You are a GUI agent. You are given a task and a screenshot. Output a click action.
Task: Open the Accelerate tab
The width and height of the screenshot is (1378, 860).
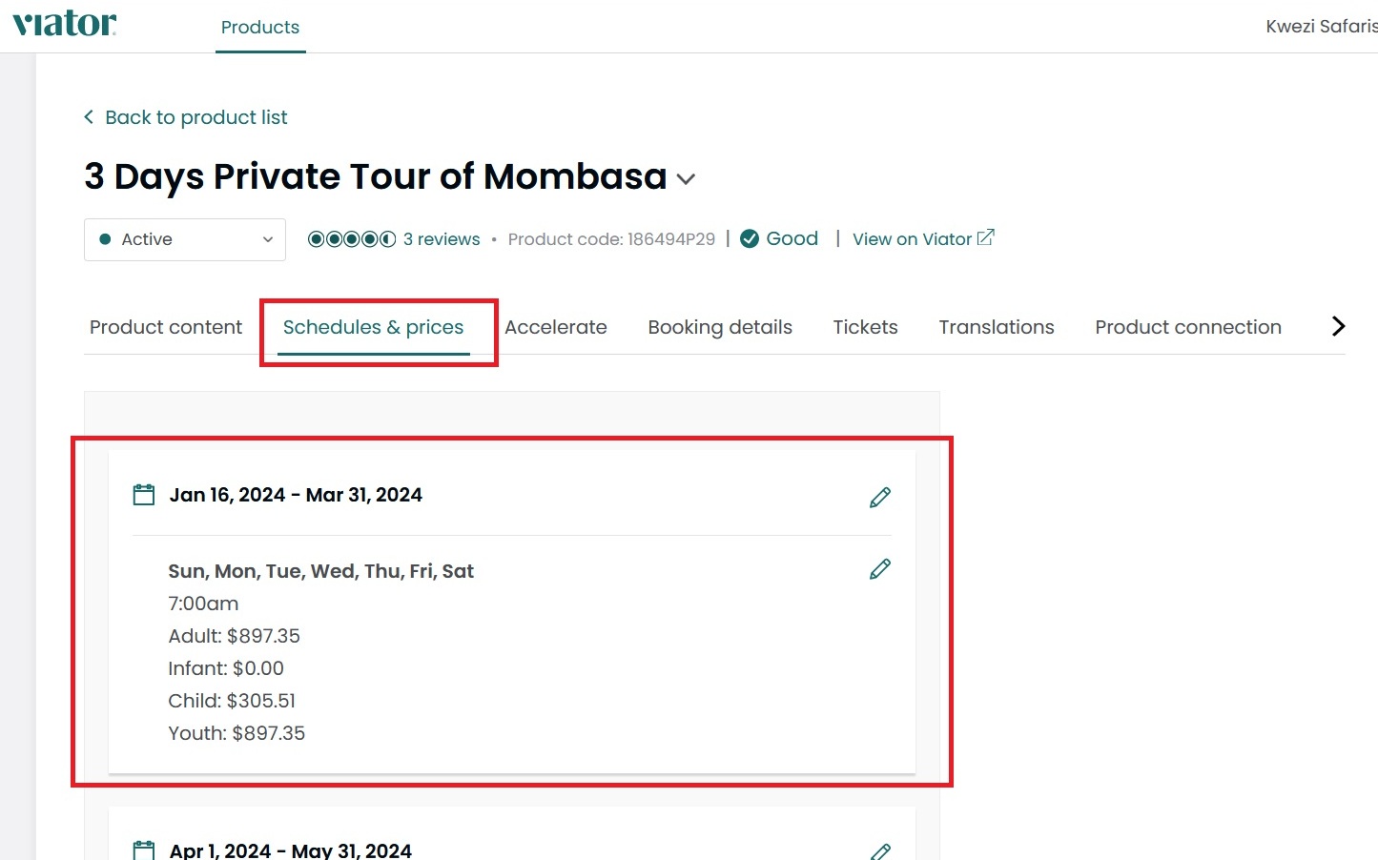[556, 327]
